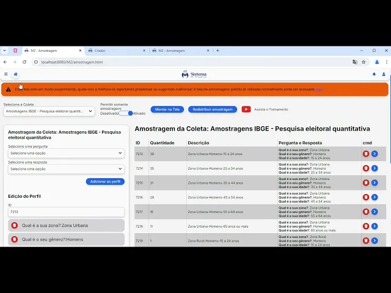Open row 7214 with blue arrow
This screenshot has height=293, width=391.
click(x=375, y=168)
